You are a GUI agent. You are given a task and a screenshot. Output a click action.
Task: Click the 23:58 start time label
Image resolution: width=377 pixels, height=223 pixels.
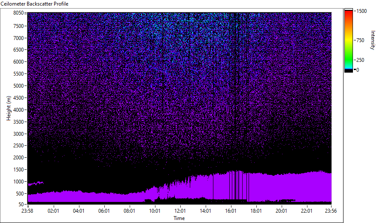pos(27,211)
